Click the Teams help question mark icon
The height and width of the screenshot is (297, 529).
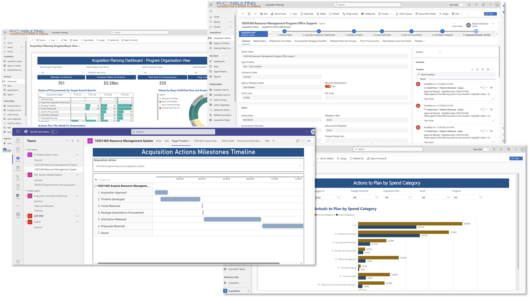(x=18, y=262)
